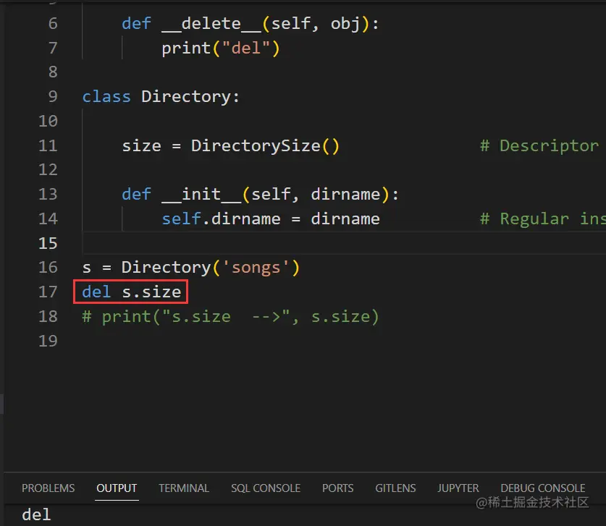606x526 pixels.
Task: Open the SQL CONSOLE tab
Action: tap(266, 488)
